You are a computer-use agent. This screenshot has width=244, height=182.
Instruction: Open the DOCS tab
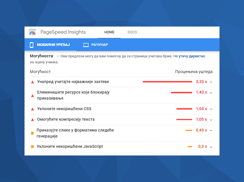point(132,32)
